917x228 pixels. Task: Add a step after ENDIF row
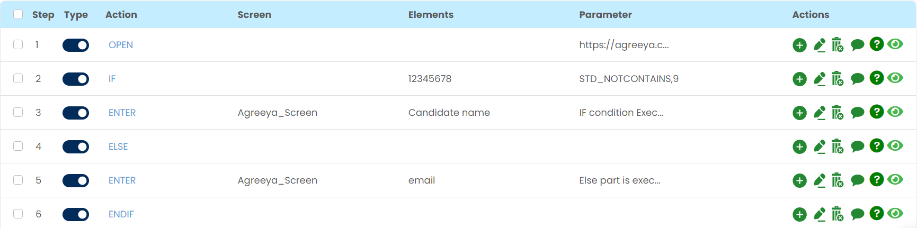click(x=799, y=214)
